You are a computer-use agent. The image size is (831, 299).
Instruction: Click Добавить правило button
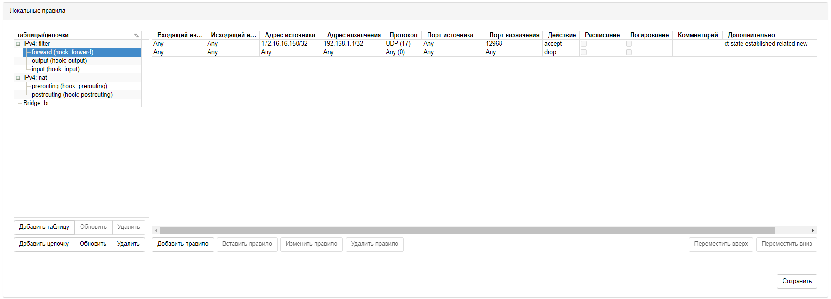[183, 244]
